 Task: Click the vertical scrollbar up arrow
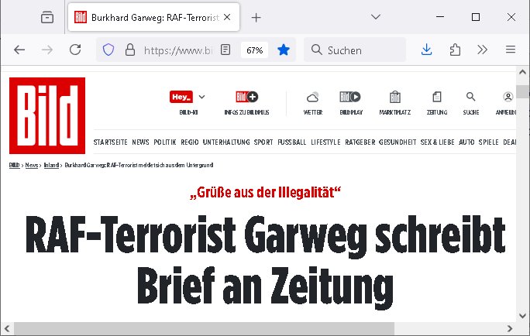[522, 72]
